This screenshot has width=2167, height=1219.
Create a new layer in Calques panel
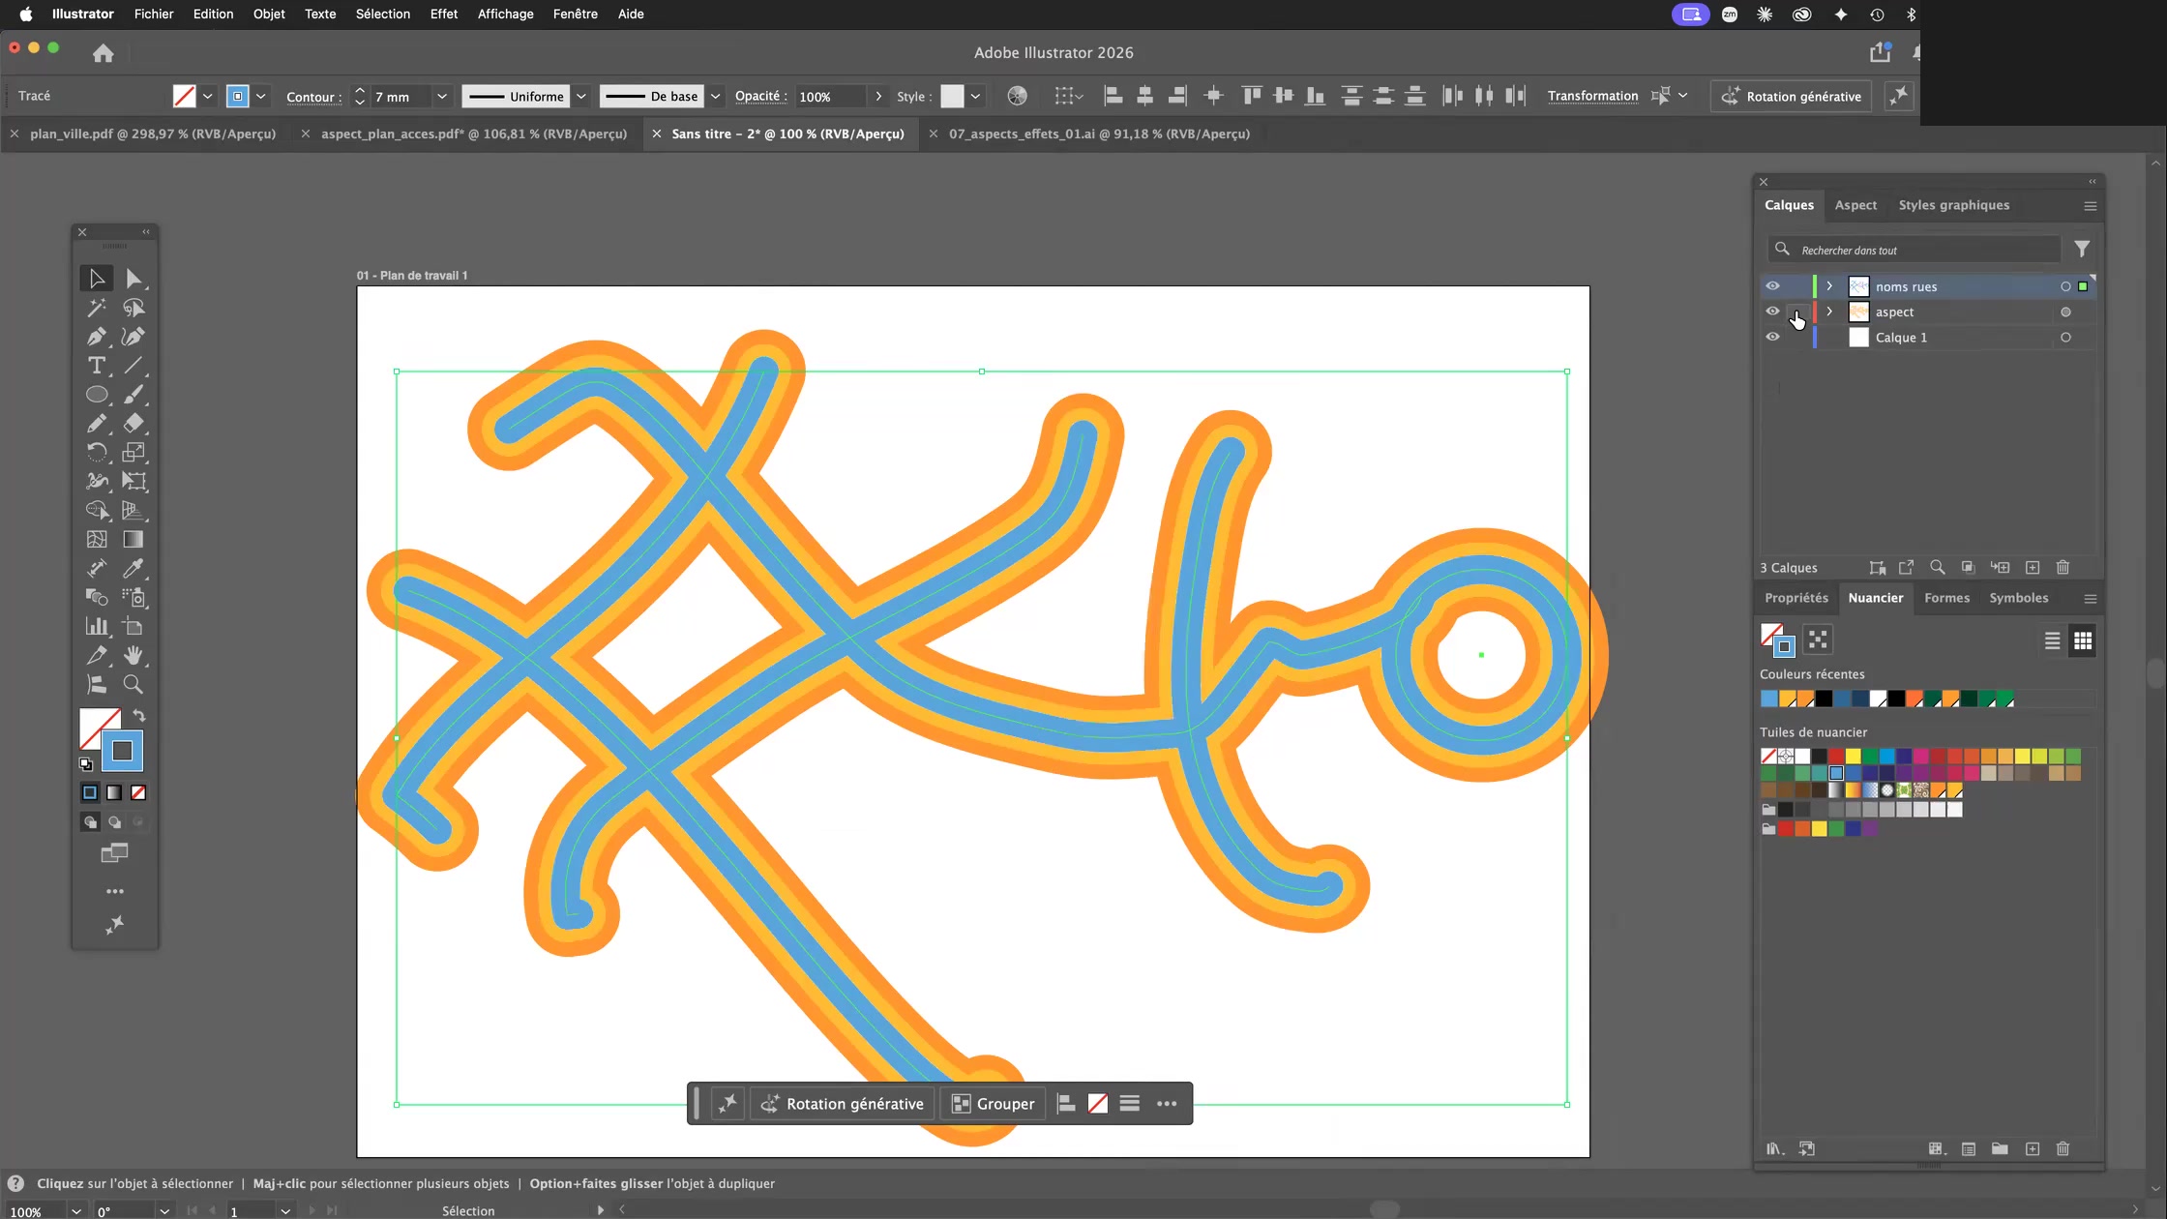pos(2033,567)
